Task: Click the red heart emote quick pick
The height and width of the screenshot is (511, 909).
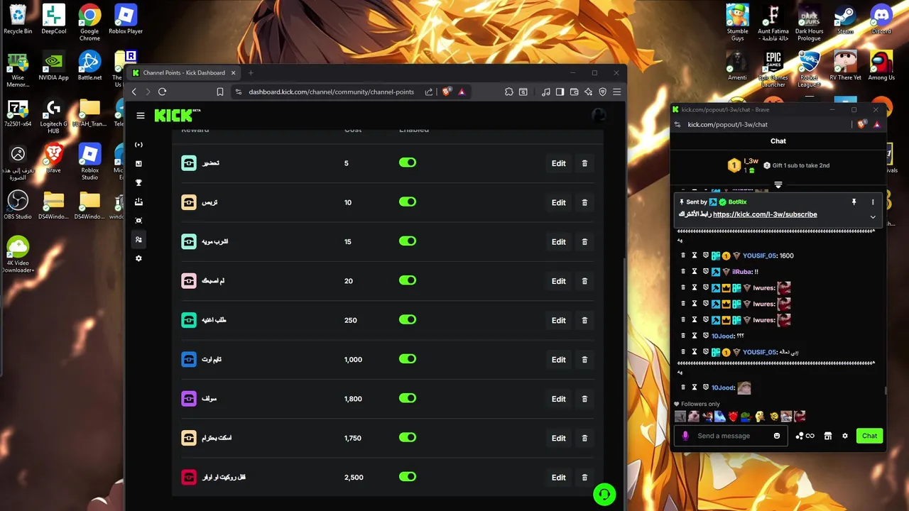Action: point(734,417)
